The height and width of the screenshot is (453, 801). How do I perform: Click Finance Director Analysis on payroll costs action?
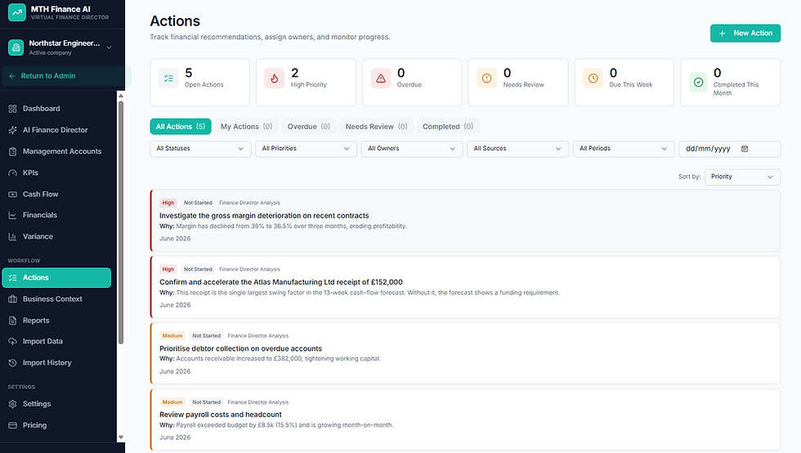[x=258, y=402]
